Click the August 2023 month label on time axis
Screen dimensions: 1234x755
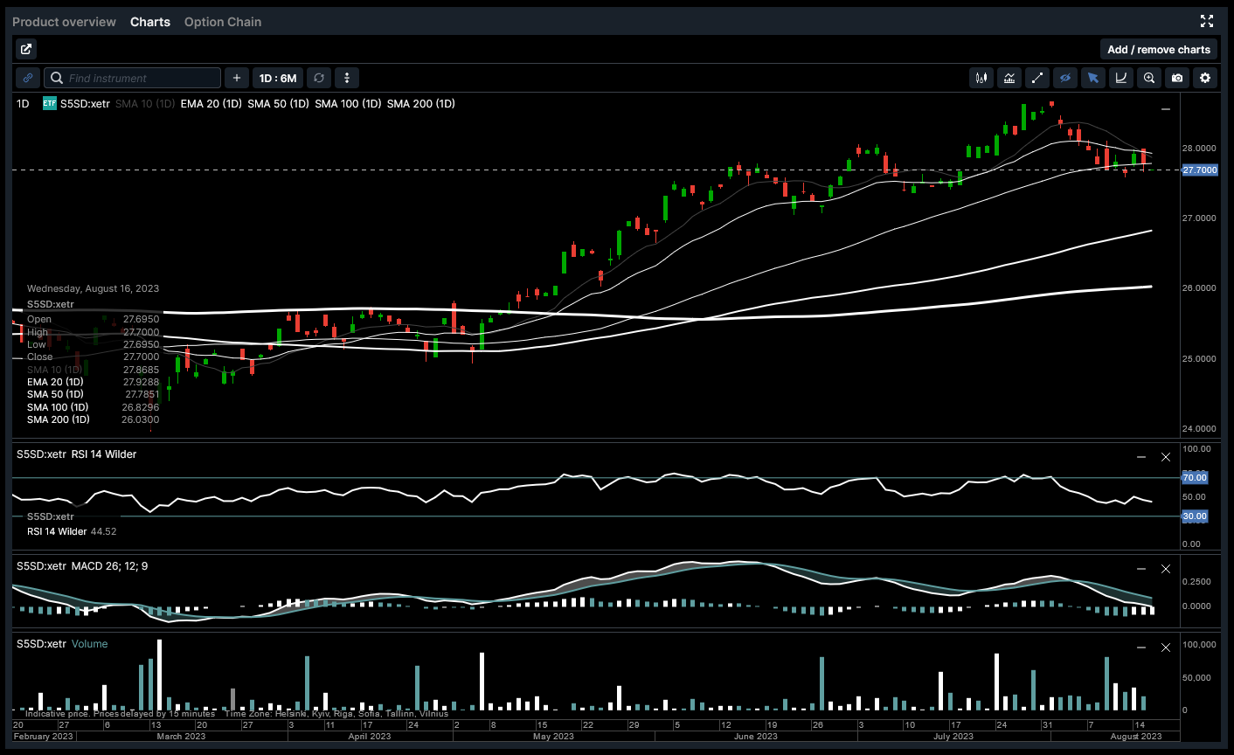point(1136,737)
